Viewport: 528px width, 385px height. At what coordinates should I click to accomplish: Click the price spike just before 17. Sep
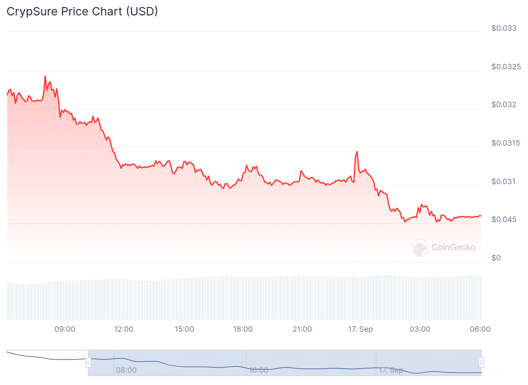point(357,152)
